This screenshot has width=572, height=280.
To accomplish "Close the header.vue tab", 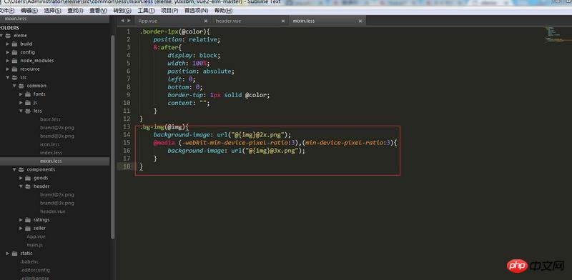I will point(282,21).
